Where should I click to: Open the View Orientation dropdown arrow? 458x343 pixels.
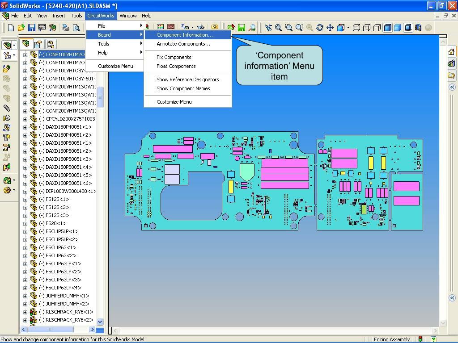point(348,28)
